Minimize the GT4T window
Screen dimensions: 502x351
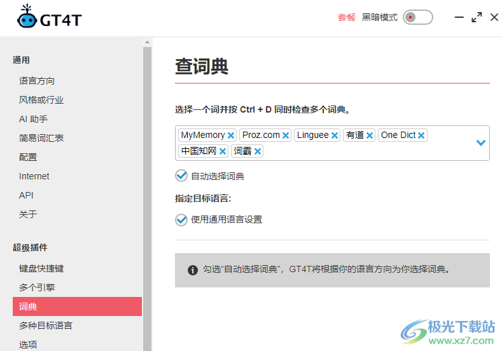click(459, 17)
